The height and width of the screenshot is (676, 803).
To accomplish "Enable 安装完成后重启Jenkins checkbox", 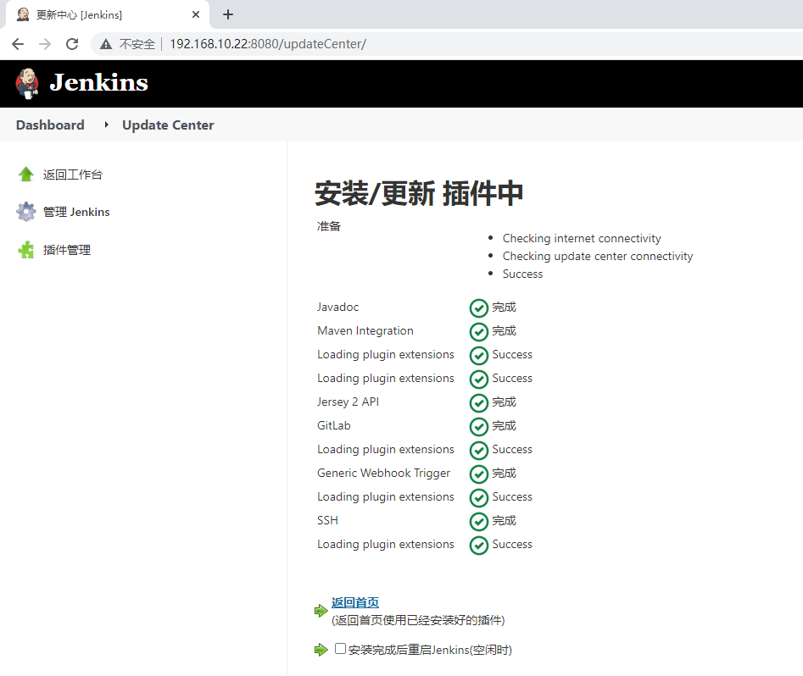I will (341, 649).
